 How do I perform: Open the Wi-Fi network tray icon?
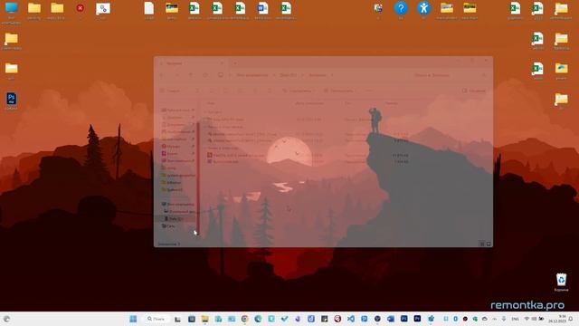pos(527,319)
